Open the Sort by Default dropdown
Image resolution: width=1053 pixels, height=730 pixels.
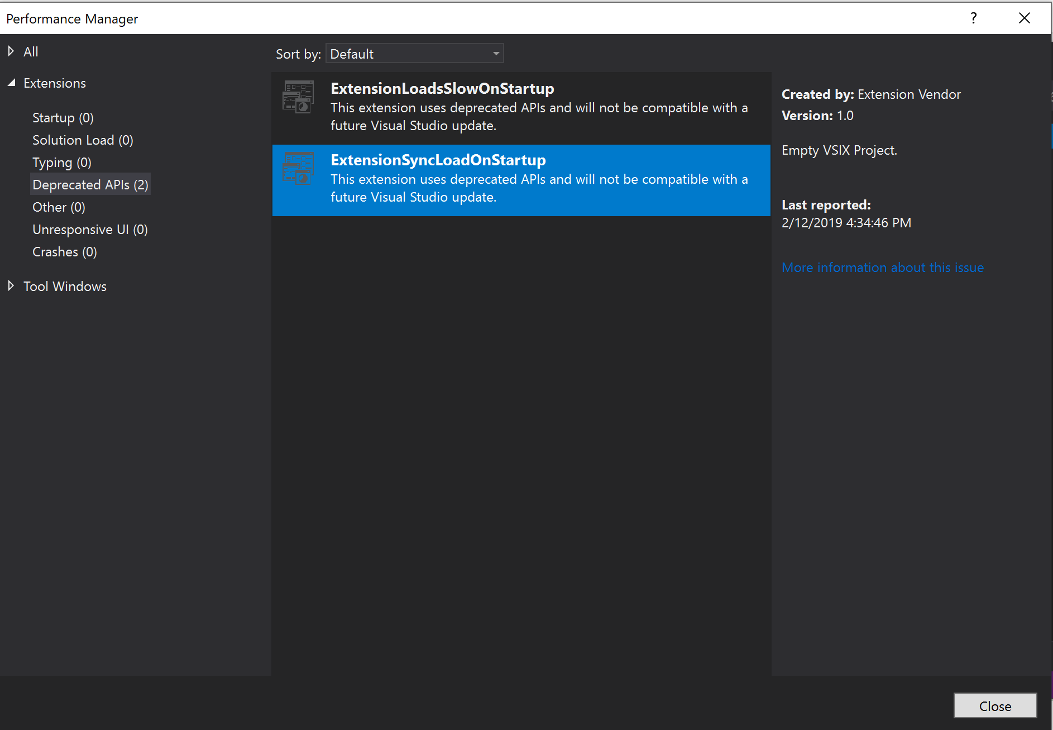(x=414, y=54)
